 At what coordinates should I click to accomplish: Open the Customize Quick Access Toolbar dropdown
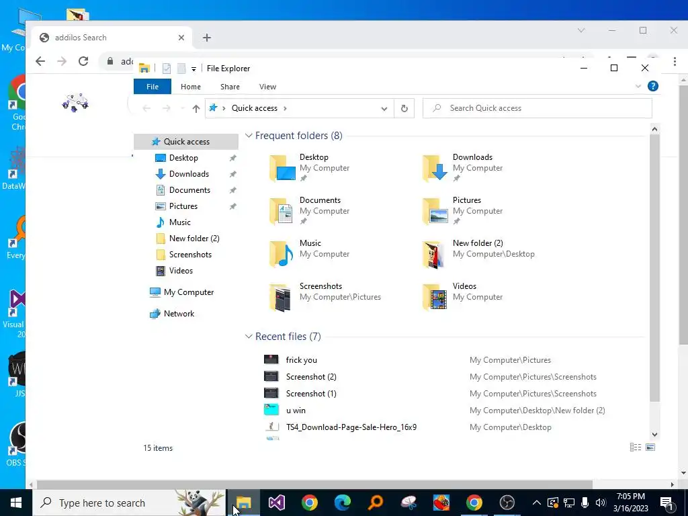point(193,69)
